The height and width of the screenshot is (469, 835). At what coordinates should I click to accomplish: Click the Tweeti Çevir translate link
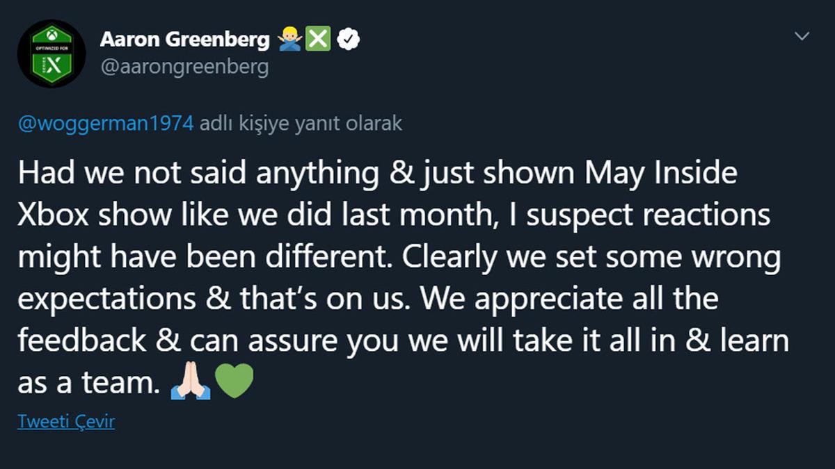(x=66, y=422)
